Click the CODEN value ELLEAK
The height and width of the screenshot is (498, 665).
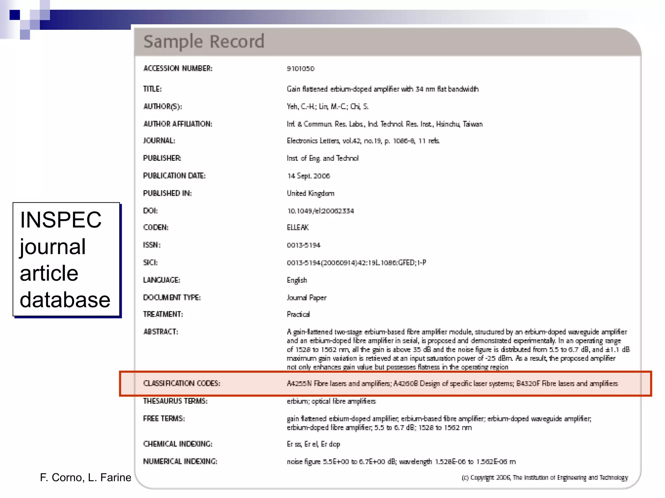click(297, 228)
